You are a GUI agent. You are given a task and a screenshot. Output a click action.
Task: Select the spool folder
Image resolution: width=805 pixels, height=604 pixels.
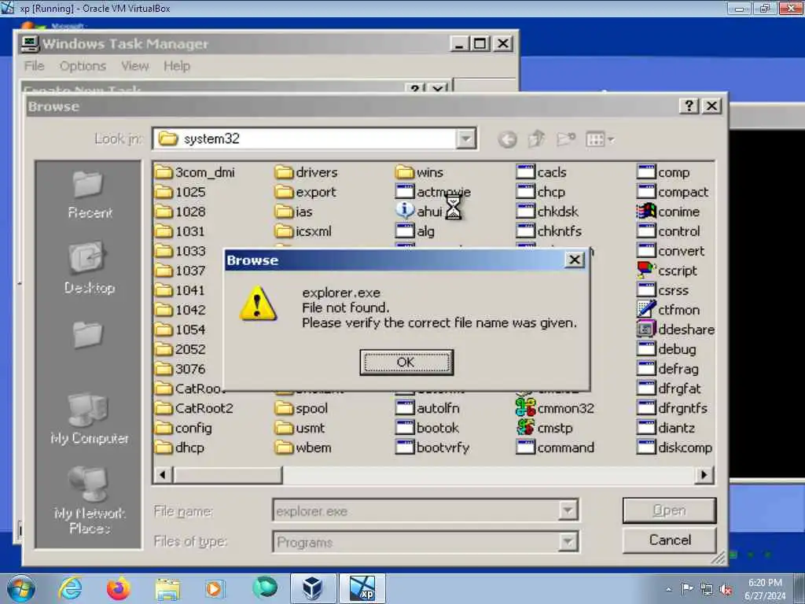(x=301, y=408)
